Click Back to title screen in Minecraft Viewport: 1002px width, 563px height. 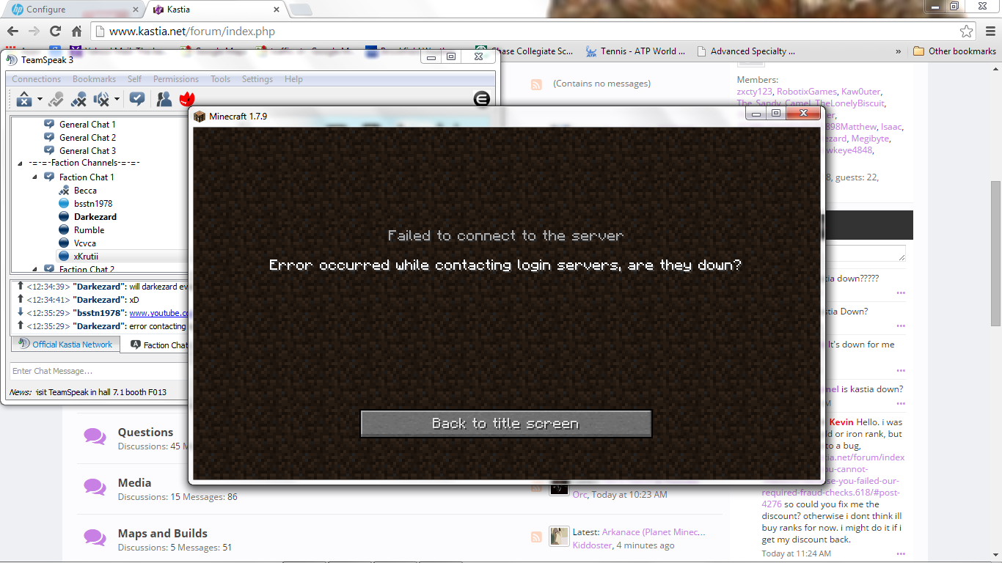[x=506, y=424]
